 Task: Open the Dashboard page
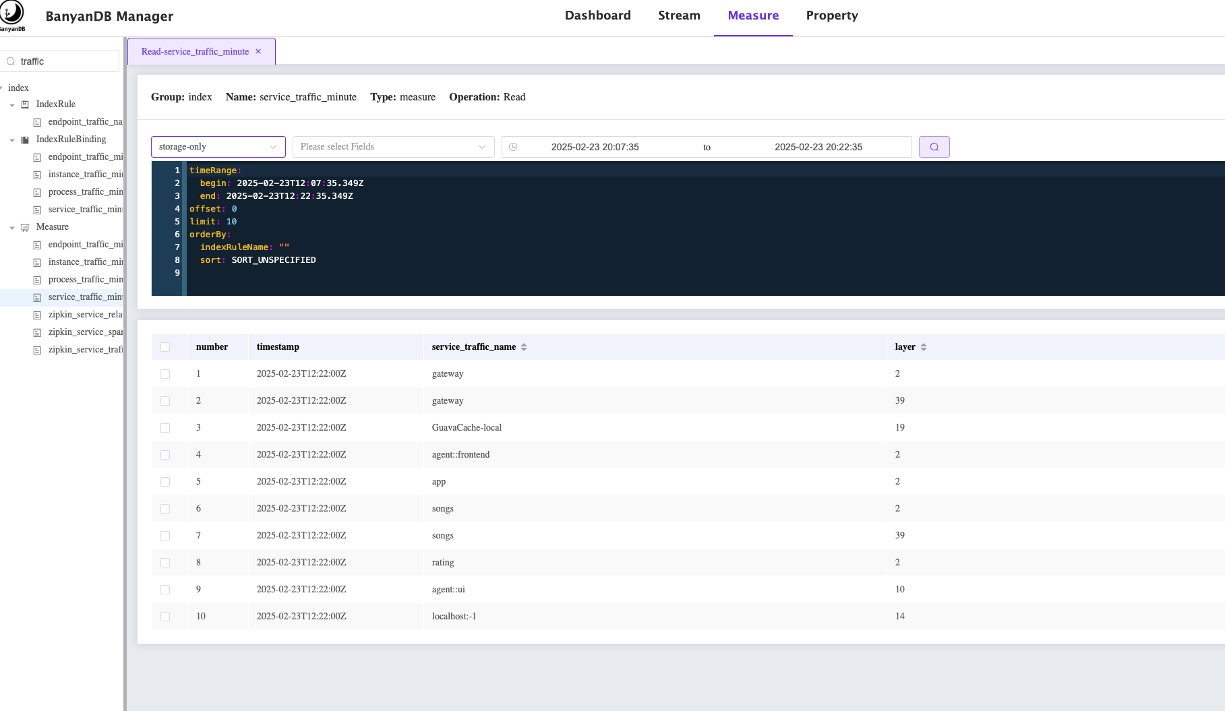[x=597, y=16]
